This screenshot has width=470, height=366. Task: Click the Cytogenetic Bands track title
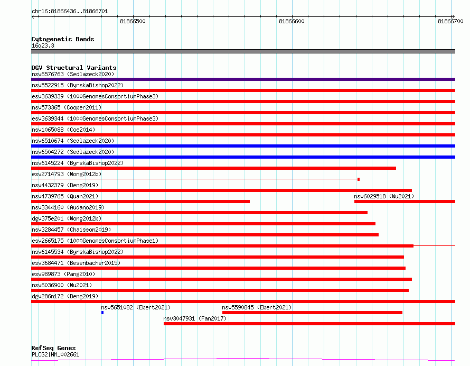coord(63,39)
